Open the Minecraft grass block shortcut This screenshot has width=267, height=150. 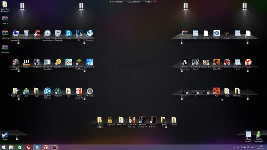tap(79, 62)
